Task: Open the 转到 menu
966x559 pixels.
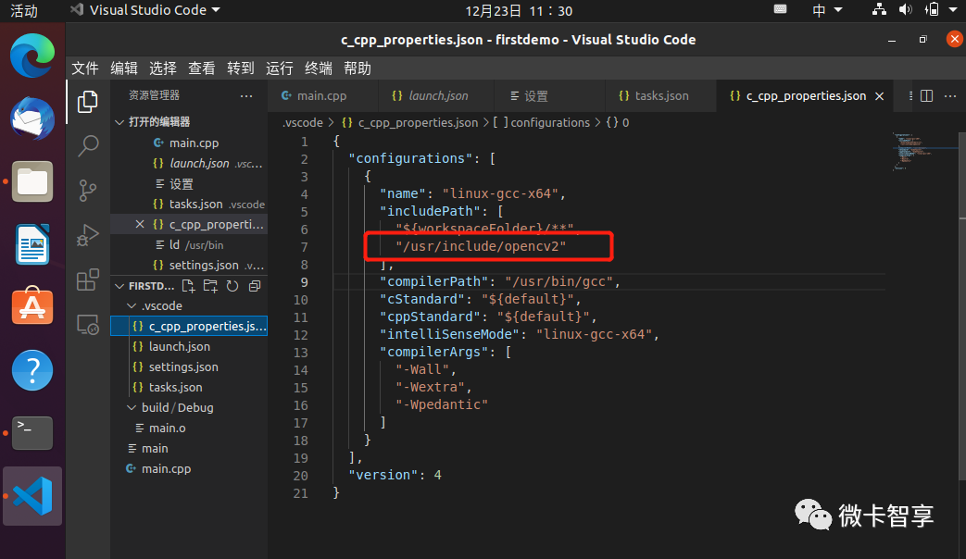Action: pos(240,68)
